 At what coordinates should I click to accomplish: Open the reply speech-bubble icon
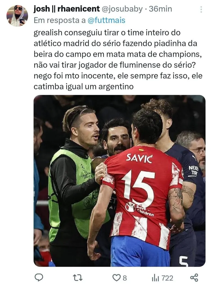tap(39, 278)
